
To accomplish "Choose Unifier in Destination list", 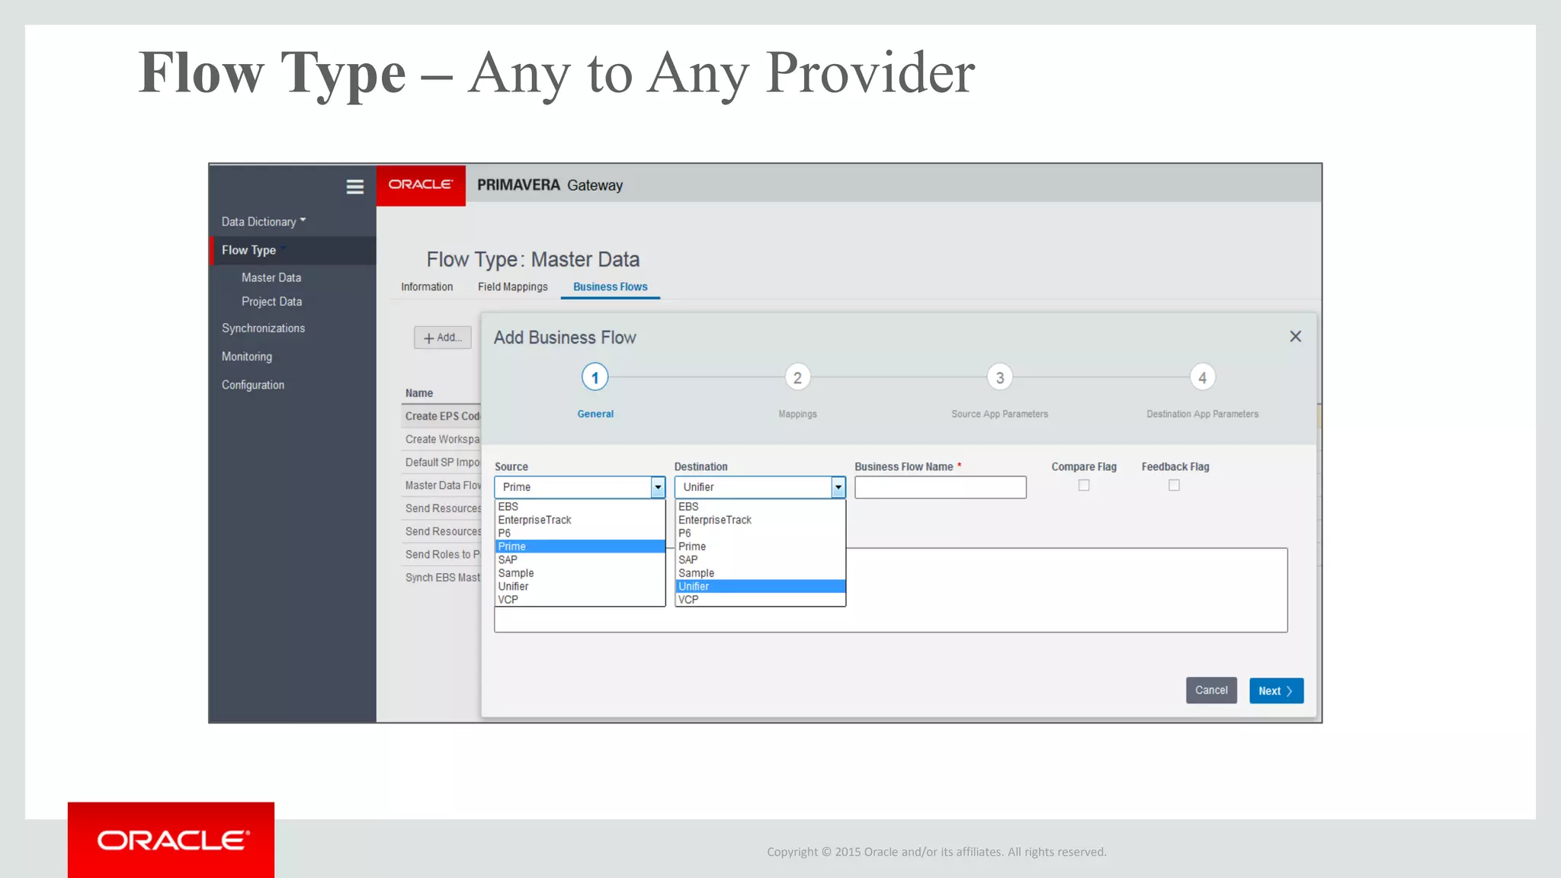I will tap(761, 587).
